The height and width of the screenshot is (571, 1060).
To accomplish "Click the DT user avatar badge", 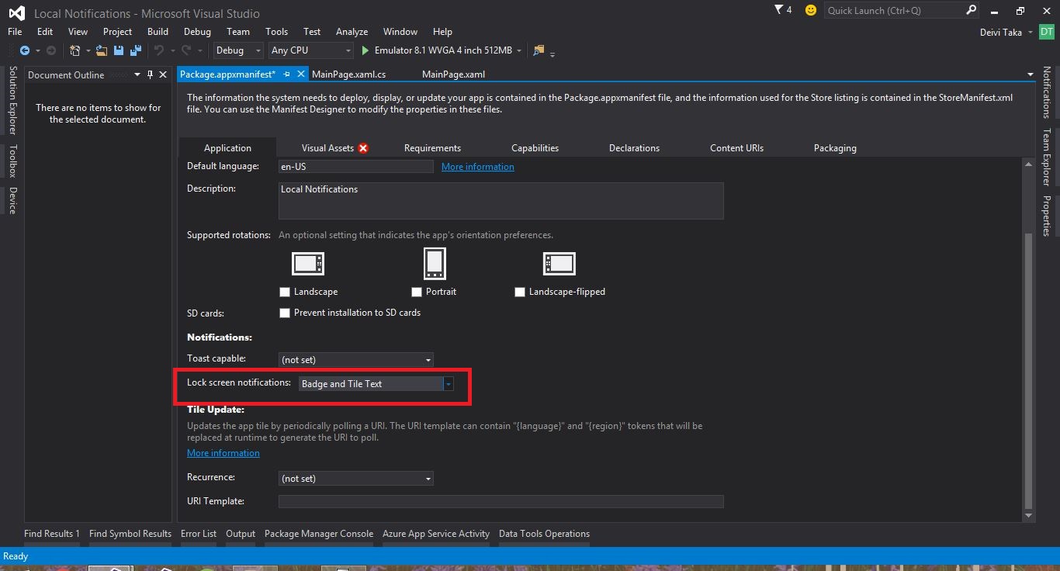I will [1047, 32].
